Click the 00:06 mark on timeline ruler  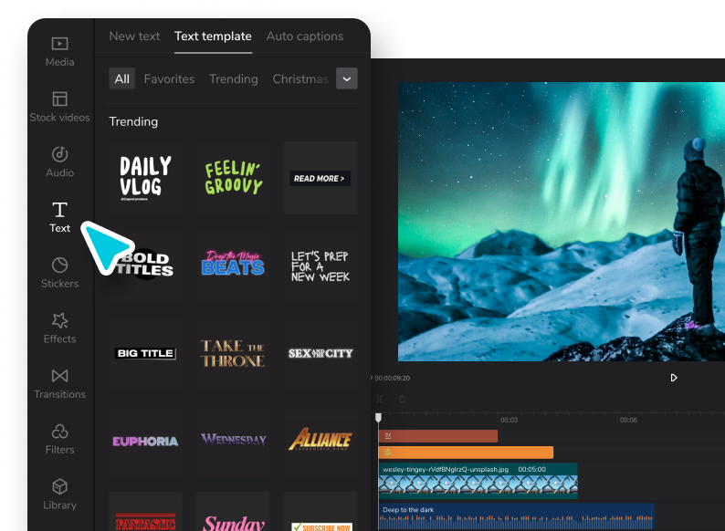(x=628, y=420)
